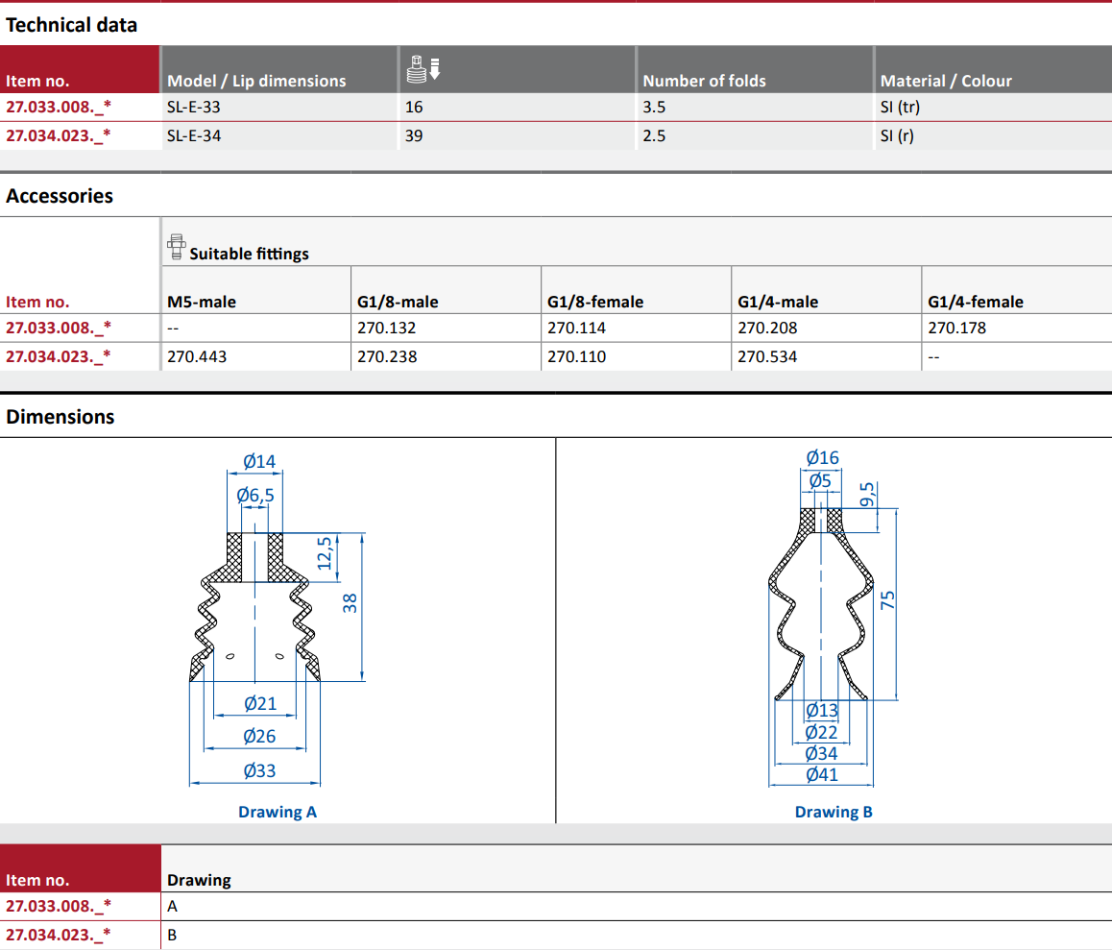Select item 27.033.008._* in the Technical data table
Screen dimensions: 1112x950
(59, 108)
